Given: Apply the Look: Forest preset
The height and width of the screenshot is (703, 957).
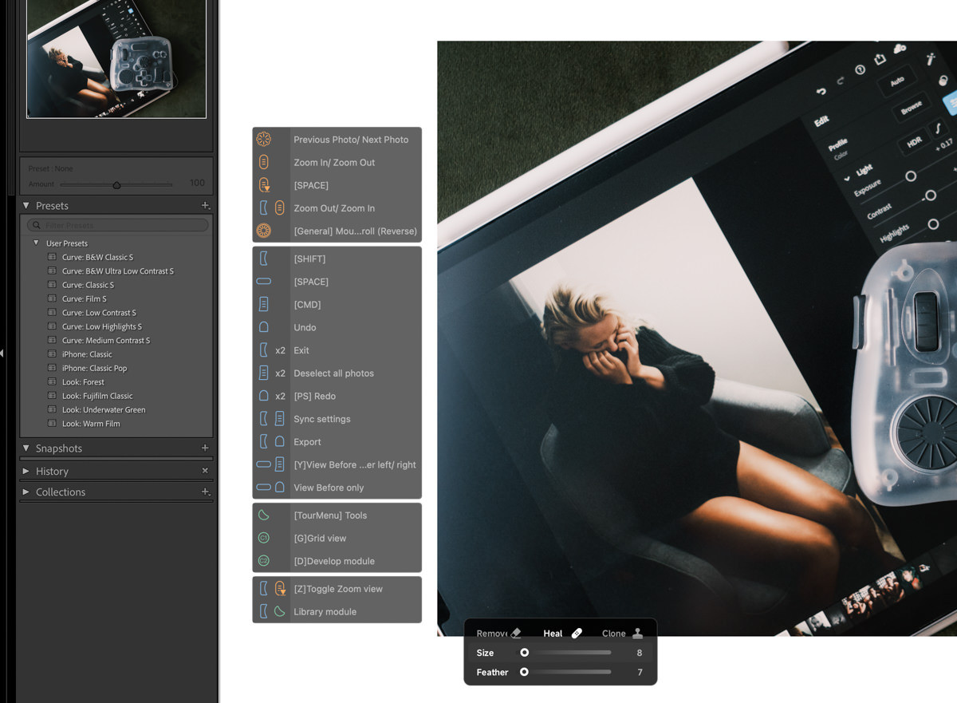Looking at the screenshot, I should click(83, 381).
